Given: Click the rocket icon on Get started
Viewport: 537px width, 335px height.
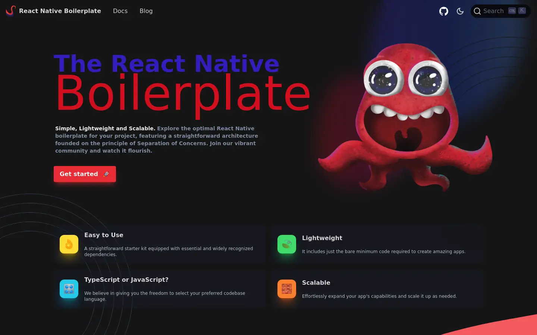Looking at the screenshot, I should pos(106,174).
